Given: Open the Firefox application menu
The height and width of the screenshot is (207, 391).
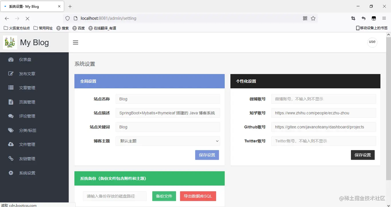Looking at the screenshot, I should [384, 18].
